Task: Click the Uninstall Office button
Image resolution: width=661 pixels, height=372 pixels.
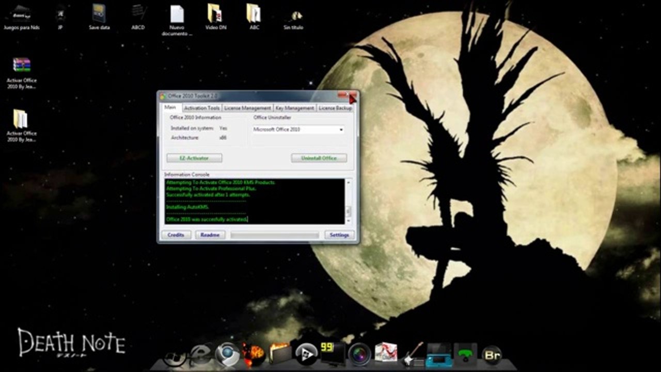Action: coord(319,158)
